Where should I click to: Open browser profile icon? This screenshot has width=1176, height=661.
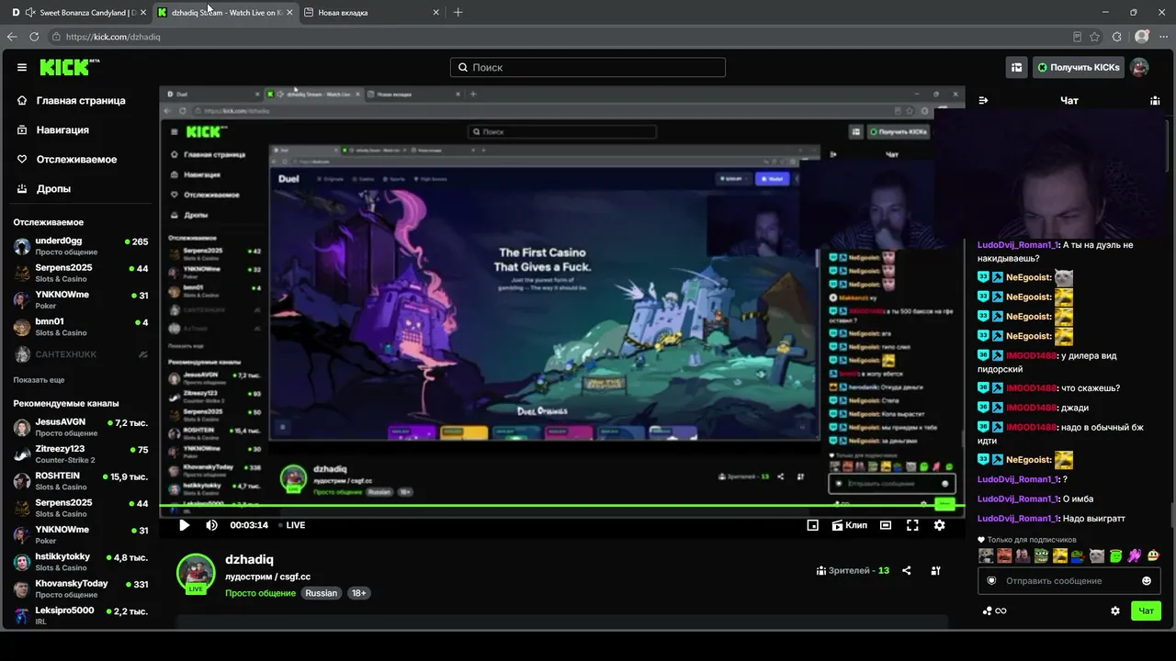click(1142, 37)
